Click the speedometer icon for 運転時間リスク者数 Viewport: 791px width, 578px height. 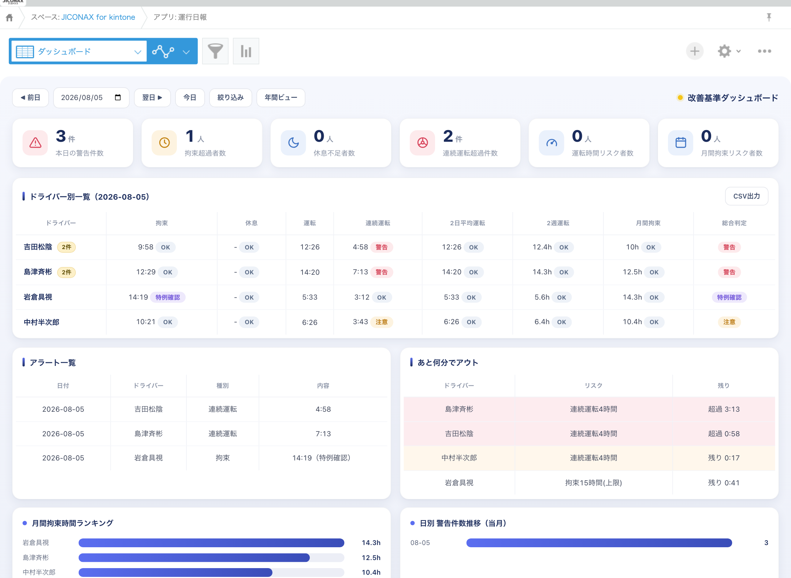point(552,143)
